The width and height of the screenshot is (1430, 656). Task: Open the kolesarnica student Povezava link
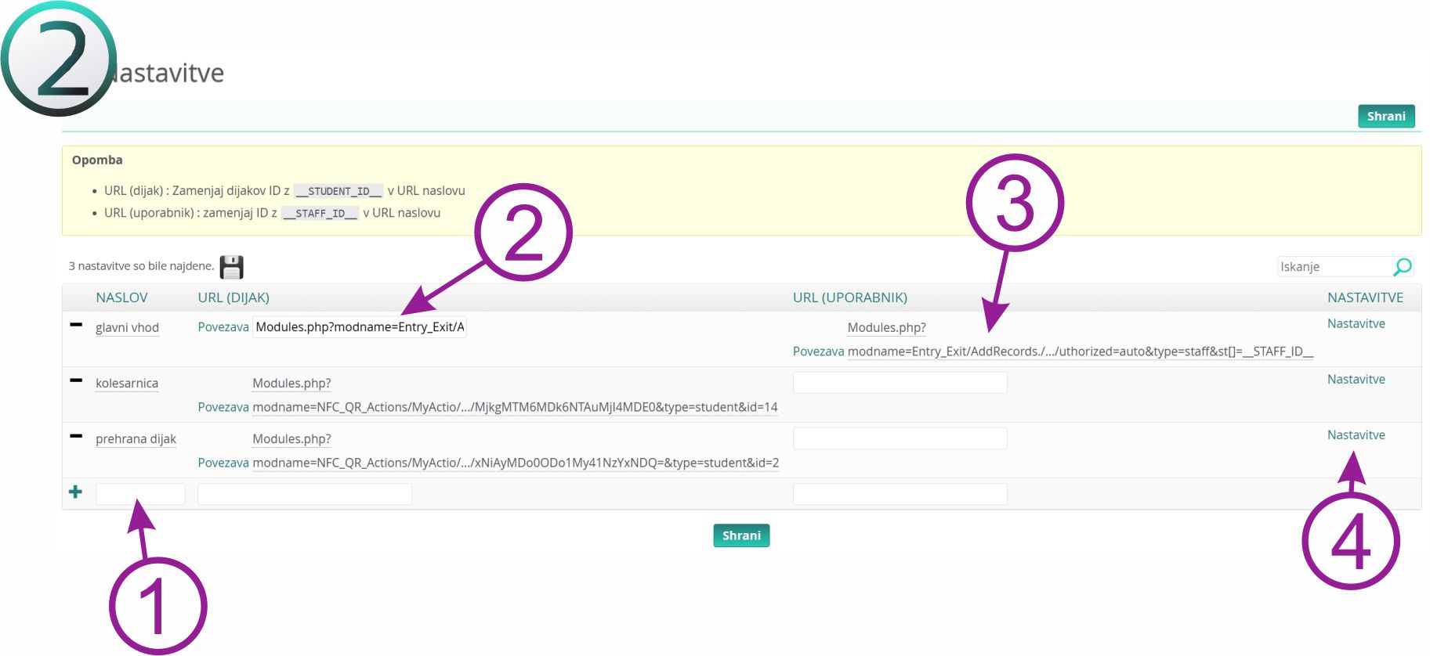pyautogui.click(x=223, y=407)
